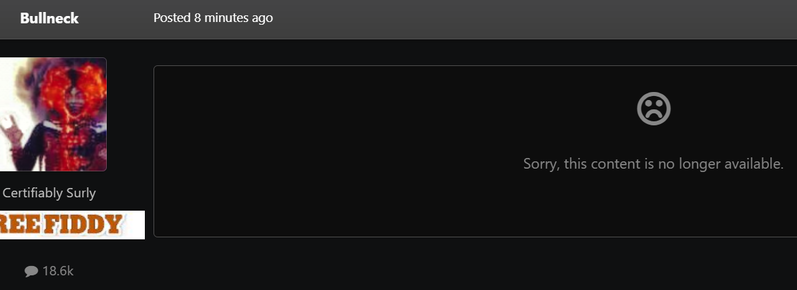Click the "Certifiably Surly" rank title
Screen dimensions: 797x290
49,193
